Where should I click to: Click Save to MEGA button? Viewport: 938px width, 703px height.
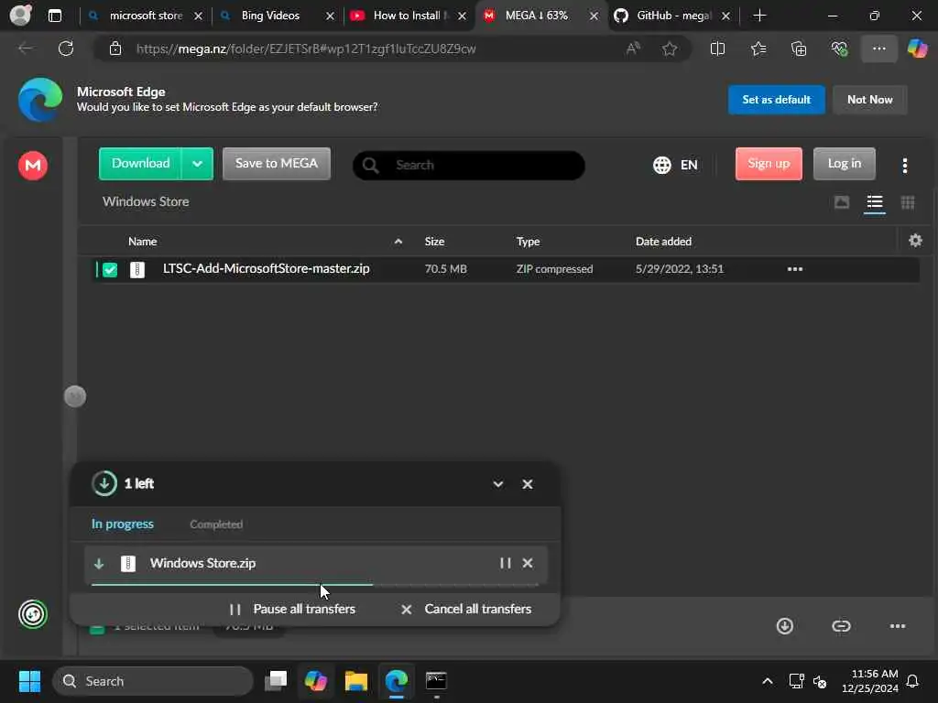277,163
